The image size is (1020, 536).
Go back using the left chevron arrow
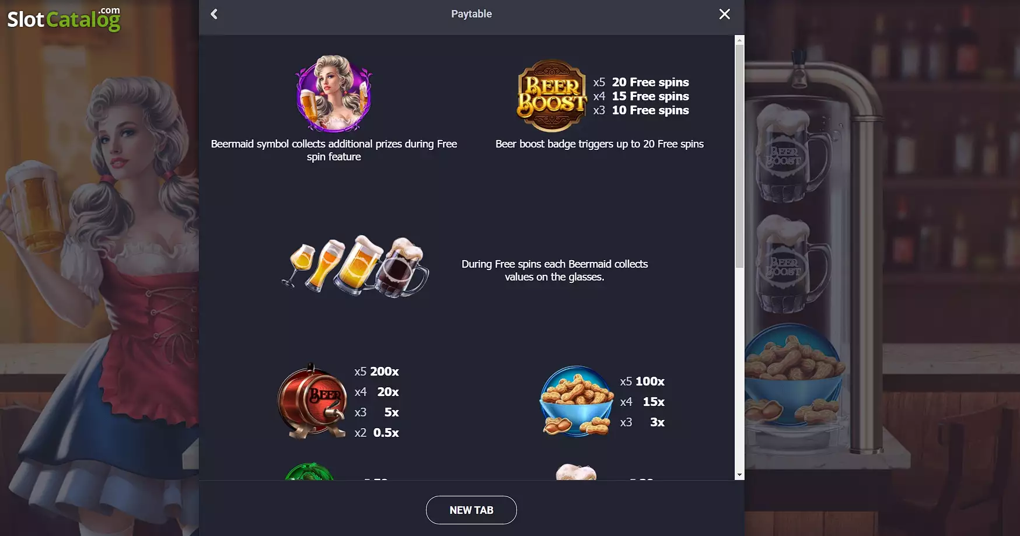click(x=214, y=14)
